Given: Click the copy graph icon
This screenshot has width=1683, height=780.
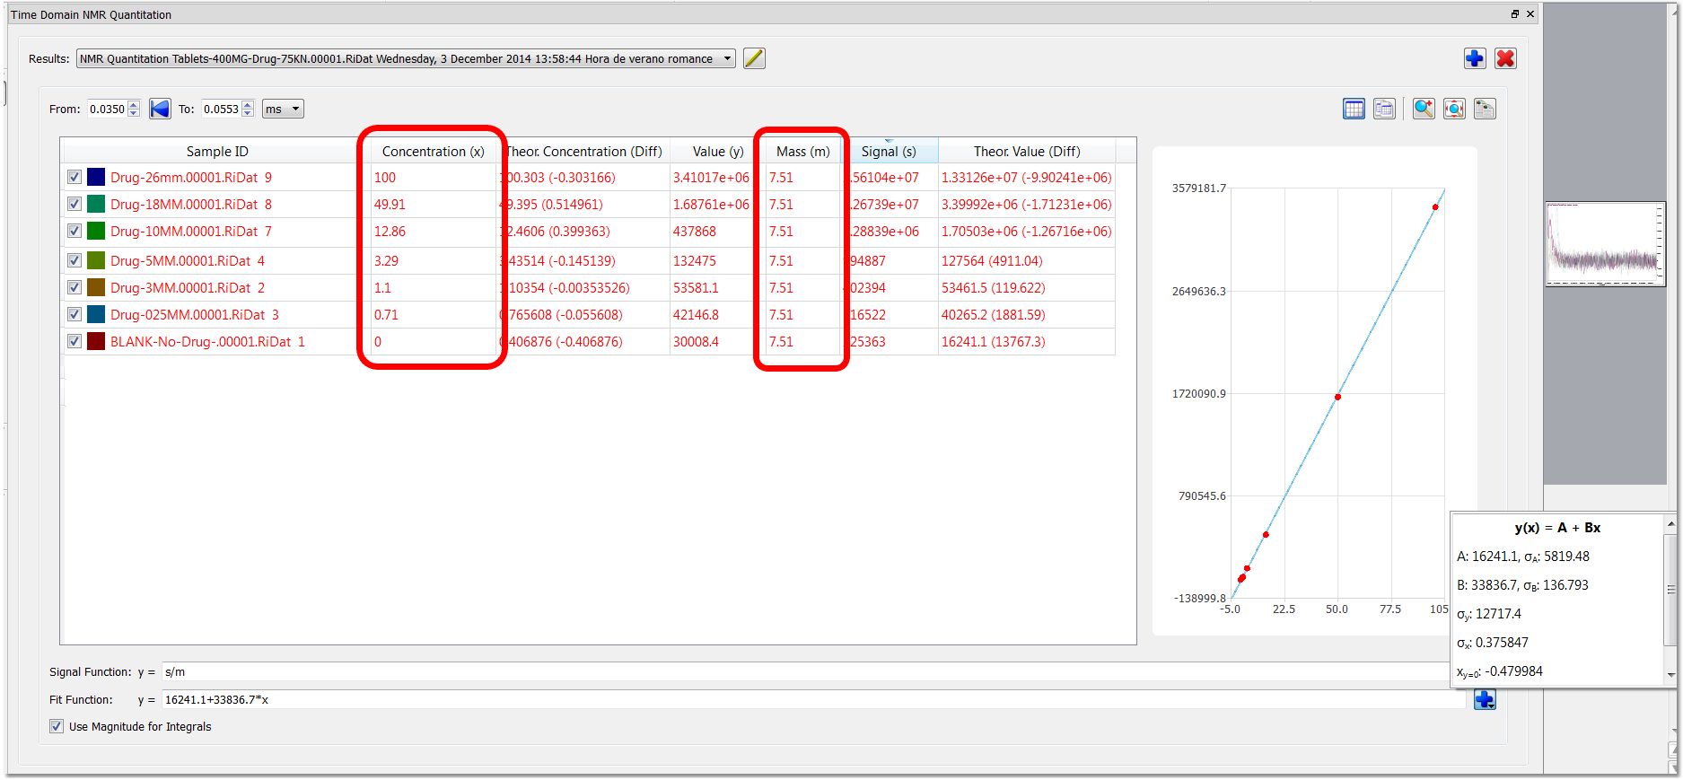Looking at the screenshot, I should [x=1485, y=109].
